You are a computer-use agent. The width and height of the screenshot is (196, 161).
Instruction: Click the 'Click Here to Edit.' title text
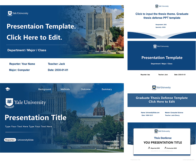34,37
